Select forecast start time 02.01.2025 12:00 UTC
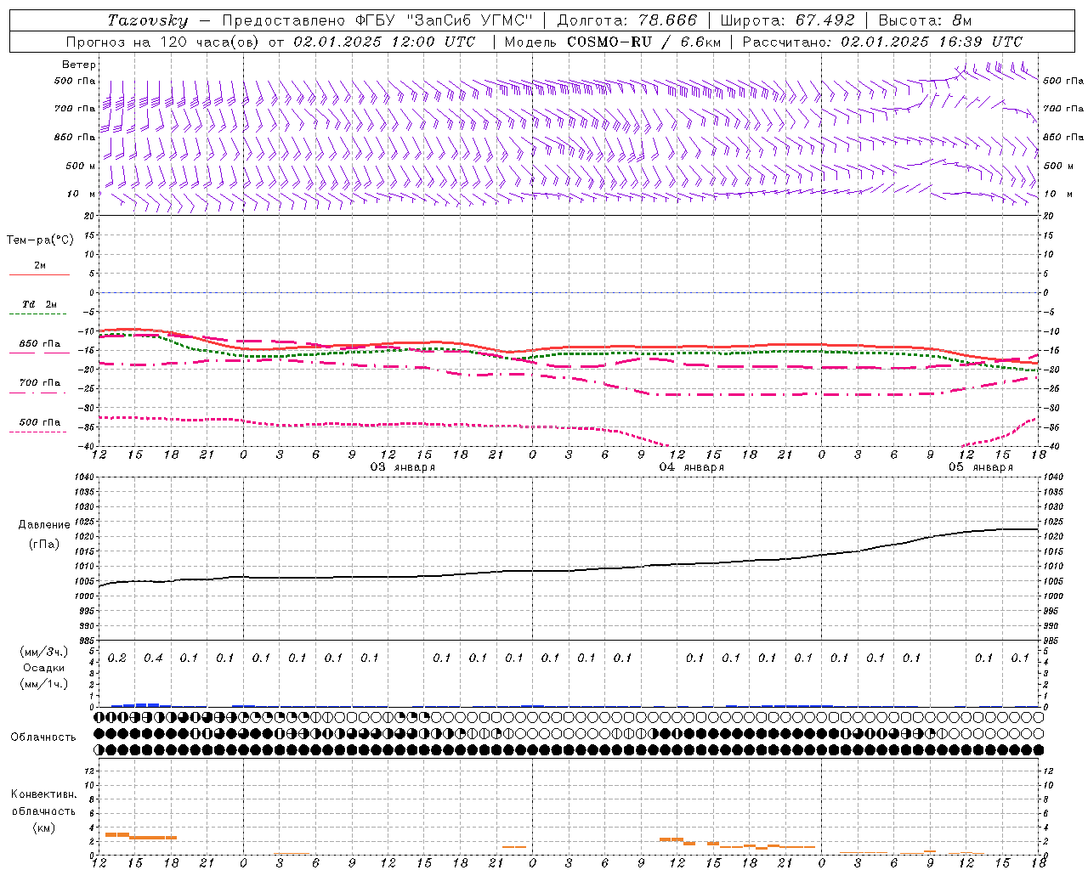 [x=384, y=42]
